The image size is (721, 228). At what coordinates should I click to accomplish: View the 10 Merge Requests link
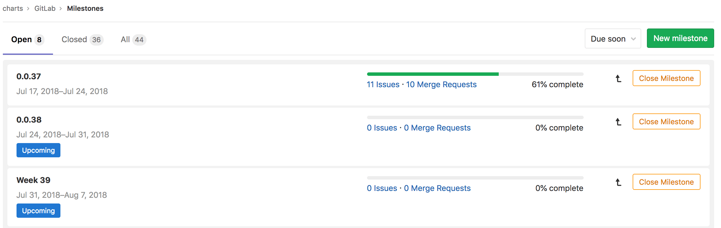pos(441,85)
